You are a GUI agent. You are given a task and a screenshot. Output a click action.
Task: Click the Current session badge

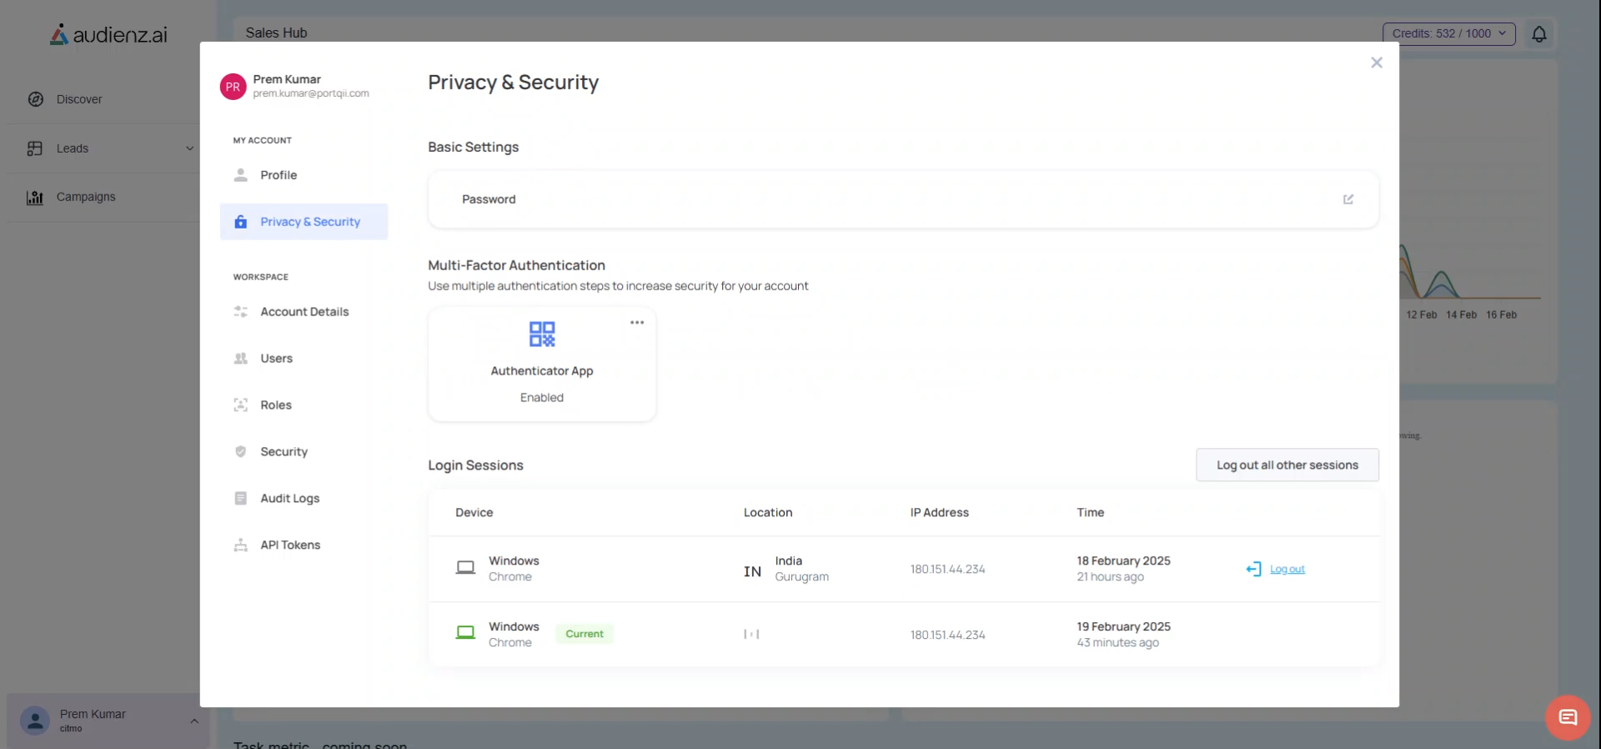585,634
